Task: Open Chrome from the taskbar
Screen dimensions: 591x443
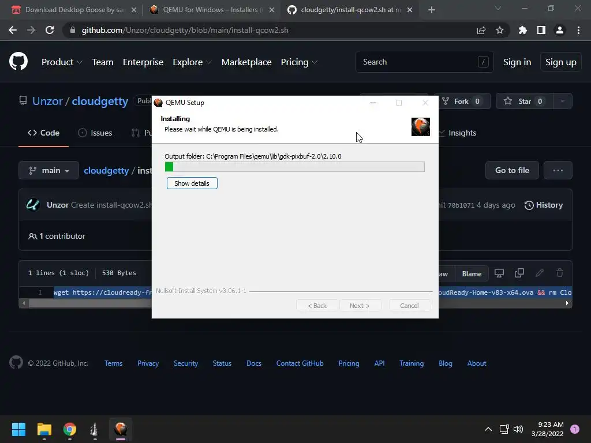Action: [70, 429]
